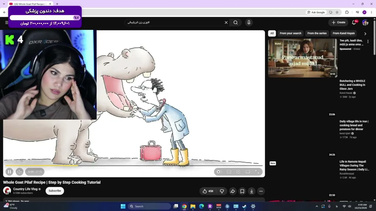
Task: Open the tab search dropdown arrow in Chrome
Action: 4,4
